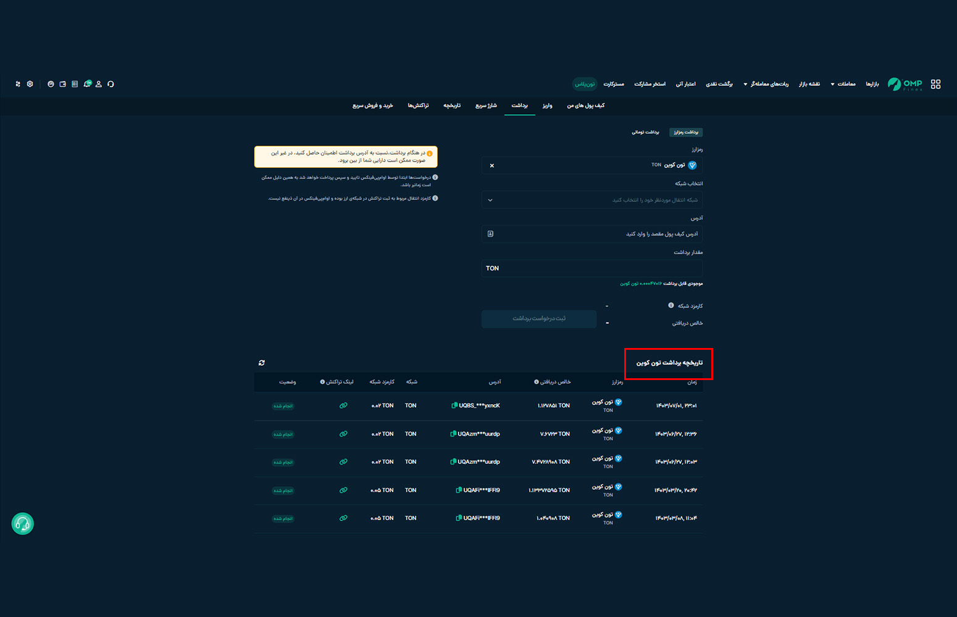Go to کیف پول های من tab

[x=586, y=106]
